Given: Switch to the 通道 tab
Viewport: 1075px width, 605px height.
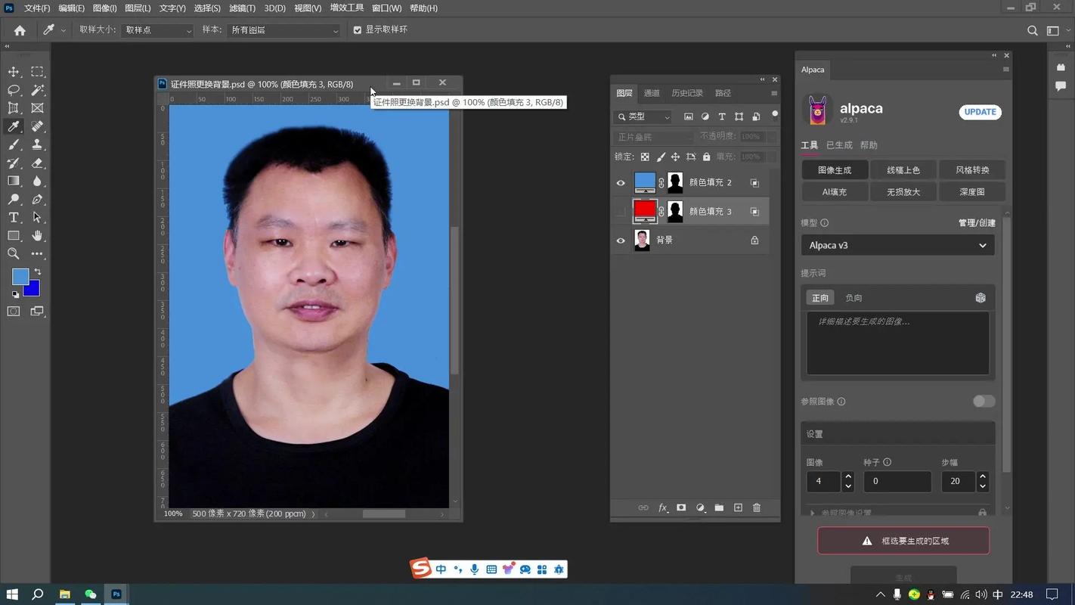Looking at the screenshot, I should tap(651, 92).
